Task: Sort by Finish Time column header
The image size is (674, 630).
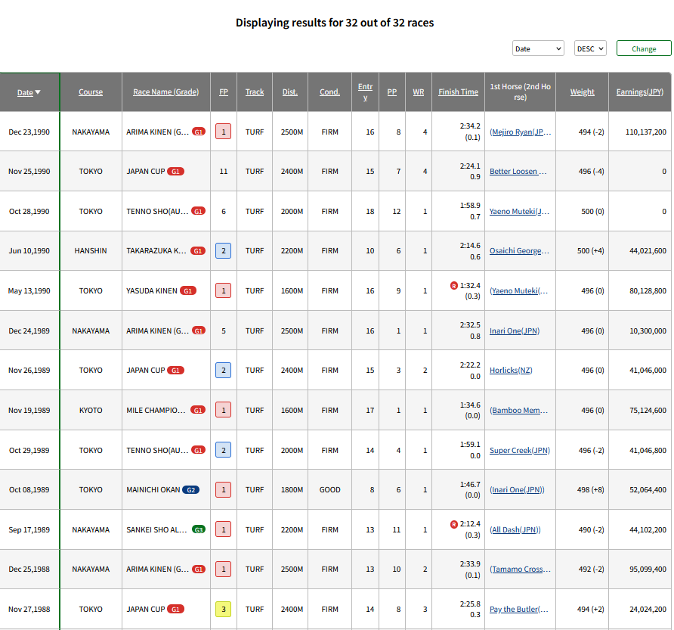Action: click(458, 92)
